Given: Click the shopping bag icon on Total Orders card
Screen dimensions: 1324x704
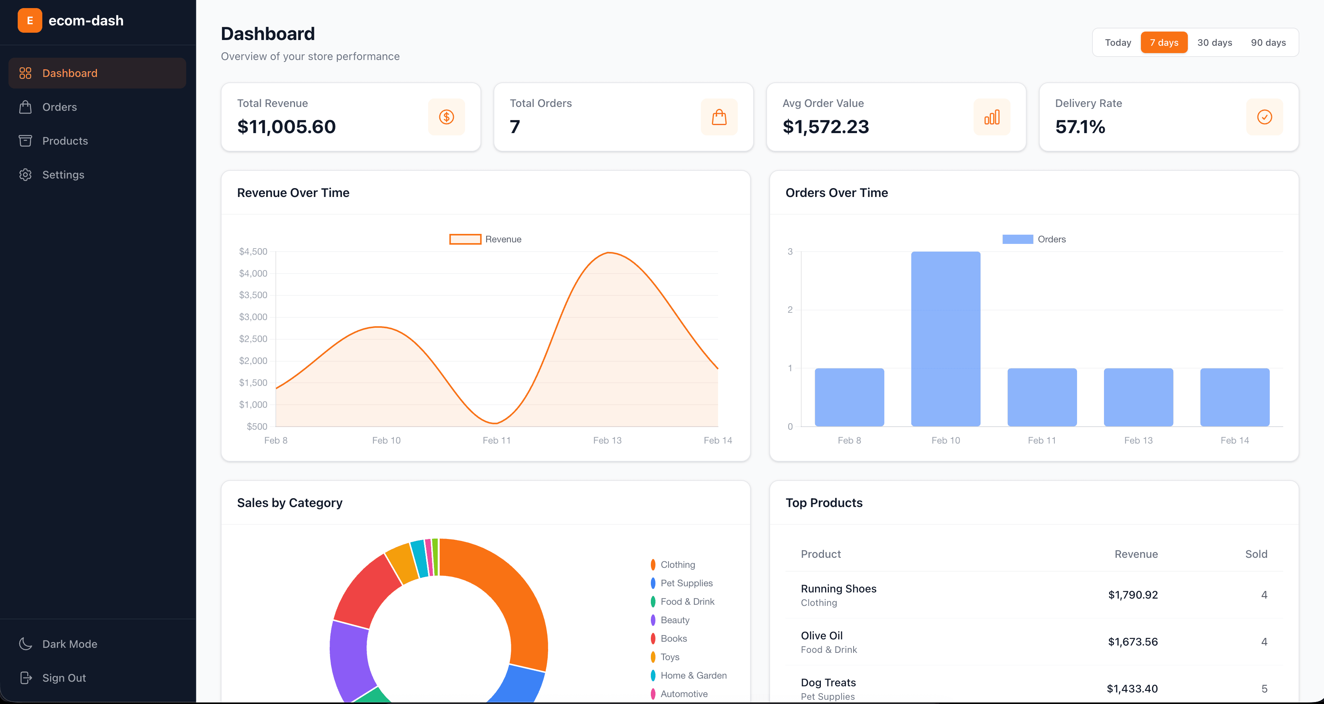Looking at the screenshot, I should pyautogui.click(x=719, y=117).
